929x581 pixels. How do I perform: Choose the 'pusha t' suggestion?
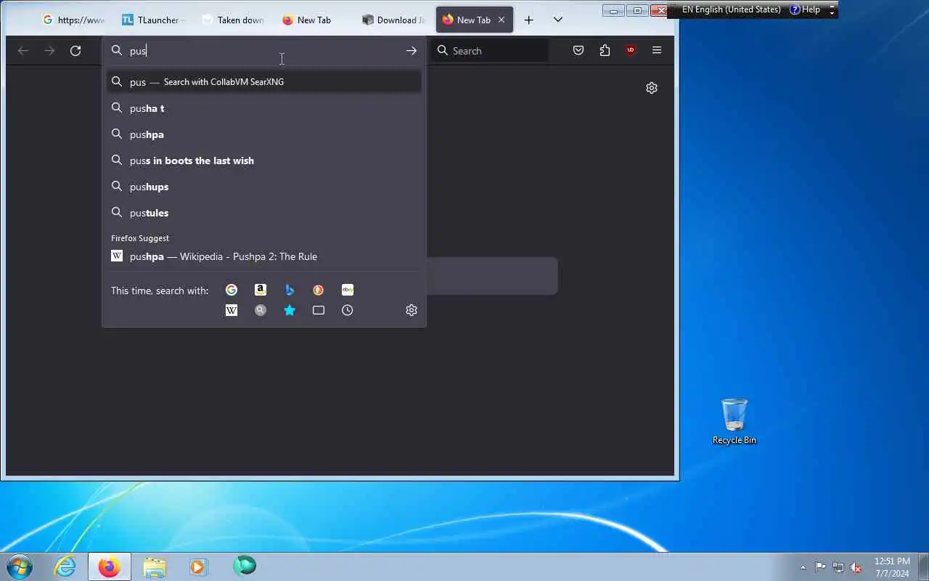[263, 108]
